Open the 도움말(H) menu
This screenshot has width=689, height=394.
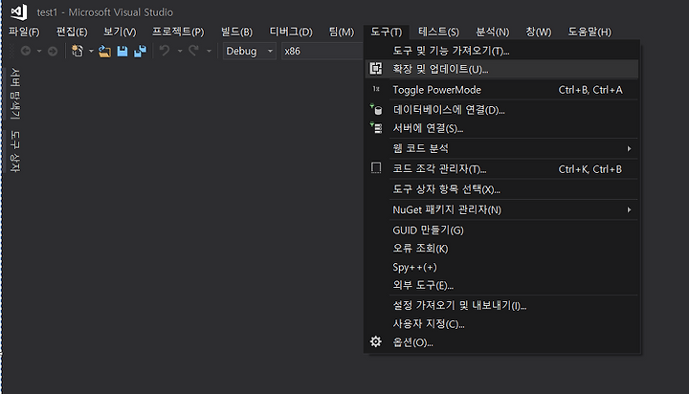coord(589,32)
